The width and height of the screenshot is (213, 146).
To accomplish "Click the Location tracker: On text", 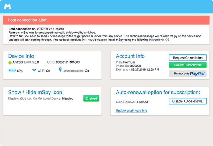I will coord(76,71).
